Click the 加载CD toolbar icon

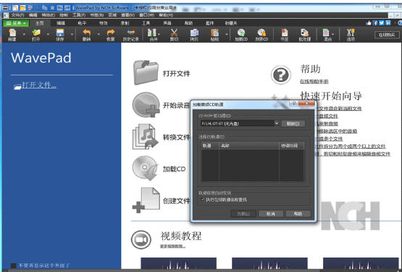point(241,35)
